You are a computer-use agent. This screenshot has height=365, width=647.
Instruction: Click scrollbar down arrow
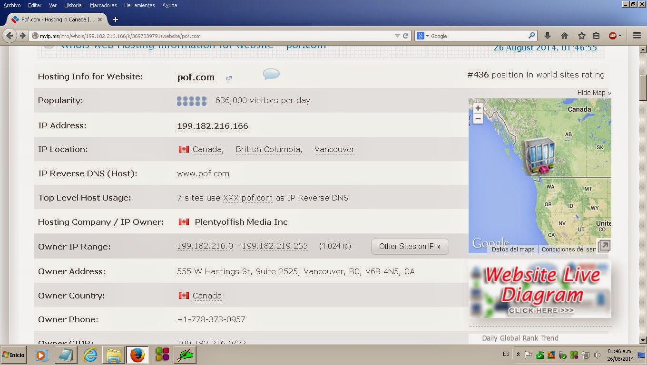click(643, 340)
